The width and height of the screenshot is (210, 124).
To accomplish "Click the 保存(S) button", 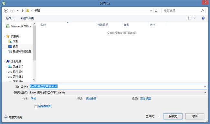I will 173,116.
